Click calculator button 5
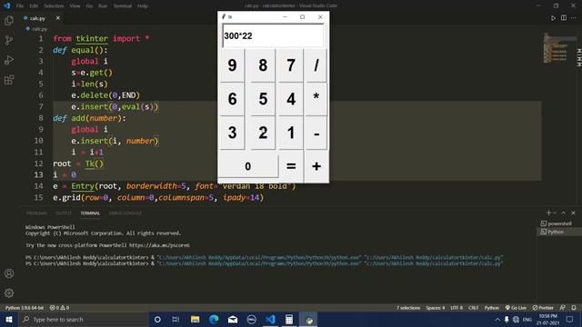582x327 pixels. coord(263,99)
